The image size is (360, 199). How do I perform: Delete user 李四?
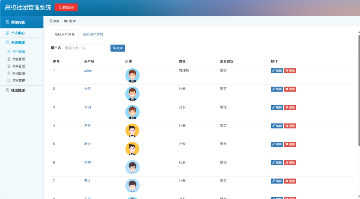[x=290, y=107]
